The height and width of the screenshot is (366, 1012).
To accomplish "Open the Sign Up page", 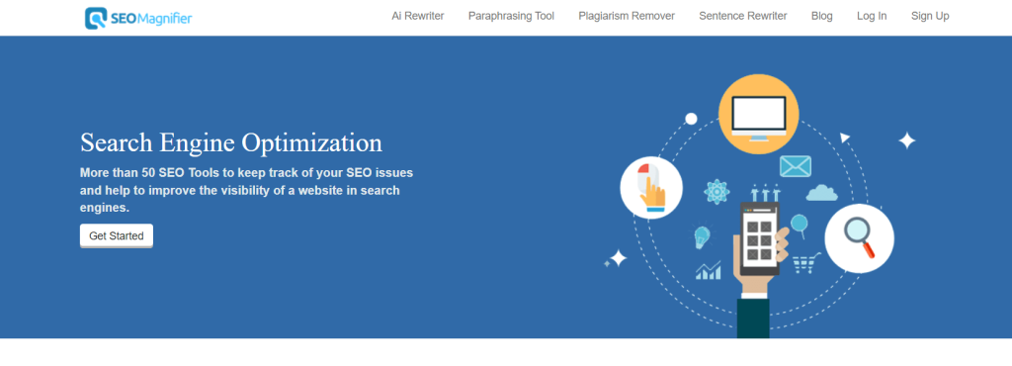I will tap(930, 16).
